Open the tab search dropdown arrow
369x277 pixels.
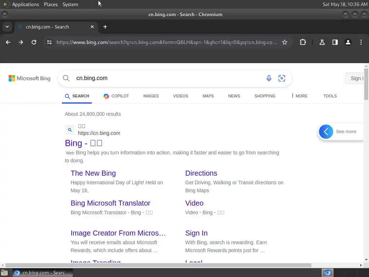[7, 27]
